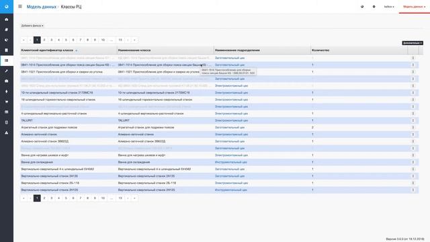Click next-page arrow in top pagination
This screenshot has height=242, width=430.
128,40
